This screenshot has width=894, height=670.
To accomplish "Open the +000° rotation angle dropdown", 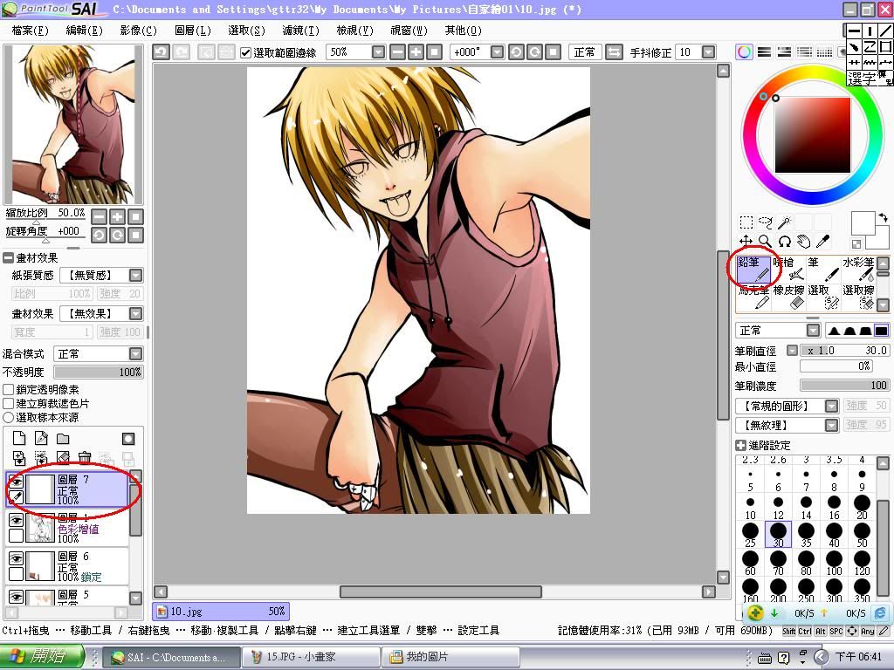I will [497, 52].
